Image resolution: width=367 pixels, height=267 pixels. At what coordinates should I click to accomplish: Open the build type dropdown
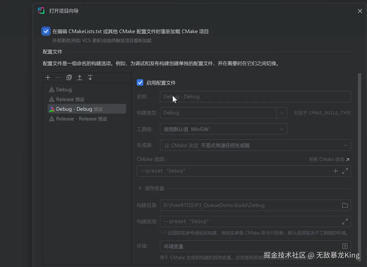tap(281, 113)
